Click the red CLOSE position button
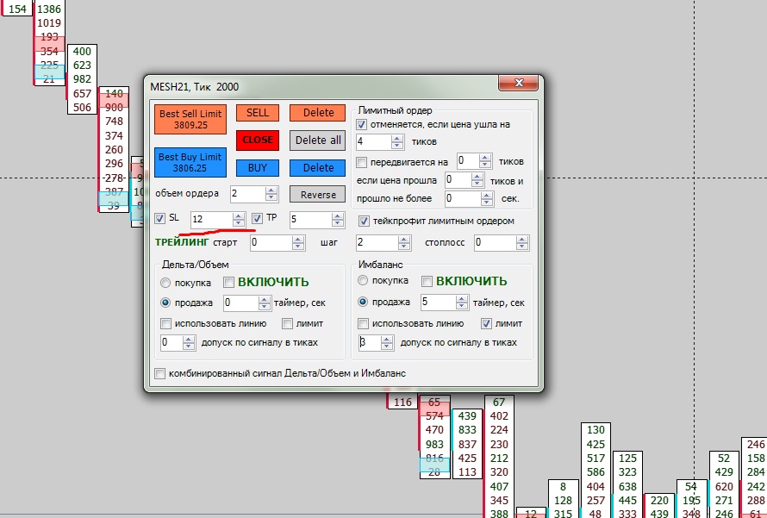The image size is (767, 518). click(x=258, y=140)
